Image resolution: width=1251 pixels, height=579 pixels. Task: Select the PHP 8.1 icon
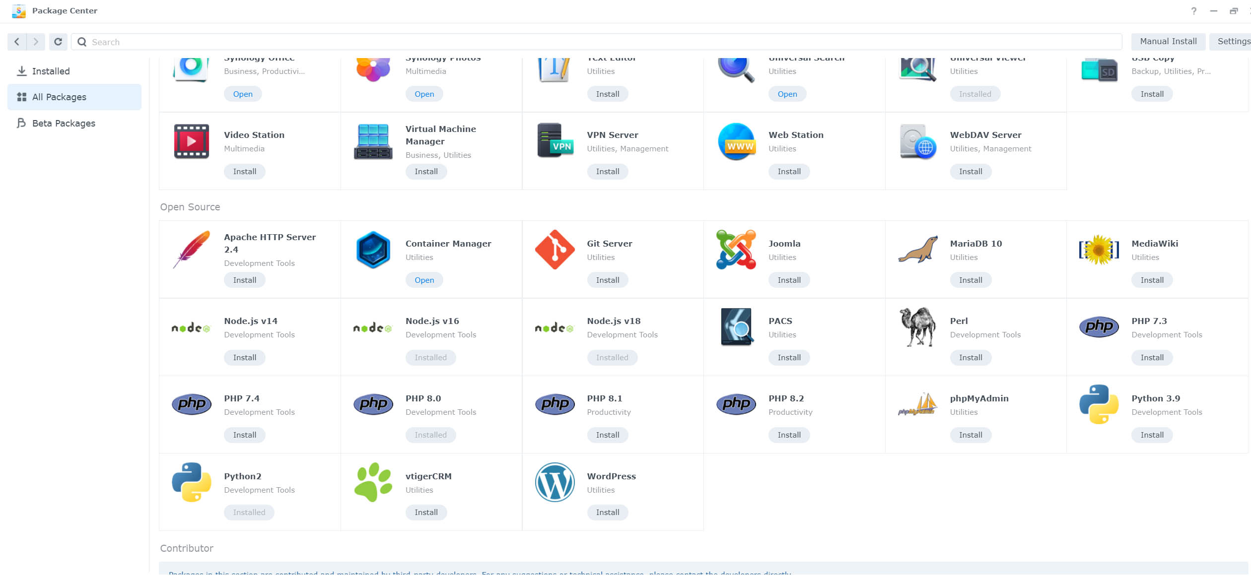[x=555, y=404]
